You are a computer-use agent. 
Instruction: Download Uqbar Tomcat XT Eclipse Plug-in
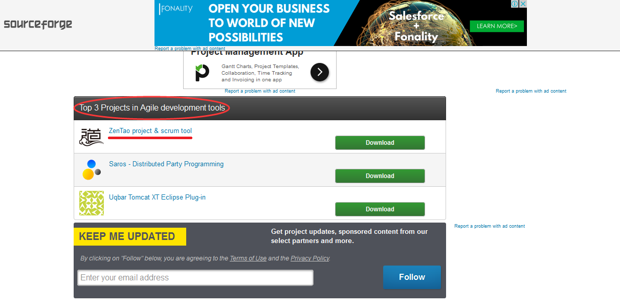point(380,209)
